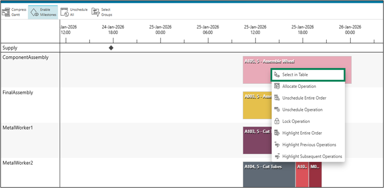Click the 25-Jan-2026 12:00 timeline header
Viewport: 384px width, 188px height.
tap(254, 30)
